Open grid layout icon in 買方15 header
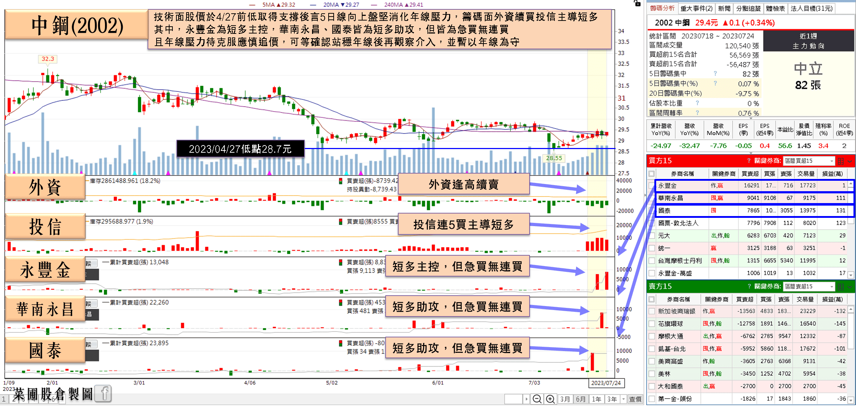Screen dimensions: 856x413 (841, 161)
